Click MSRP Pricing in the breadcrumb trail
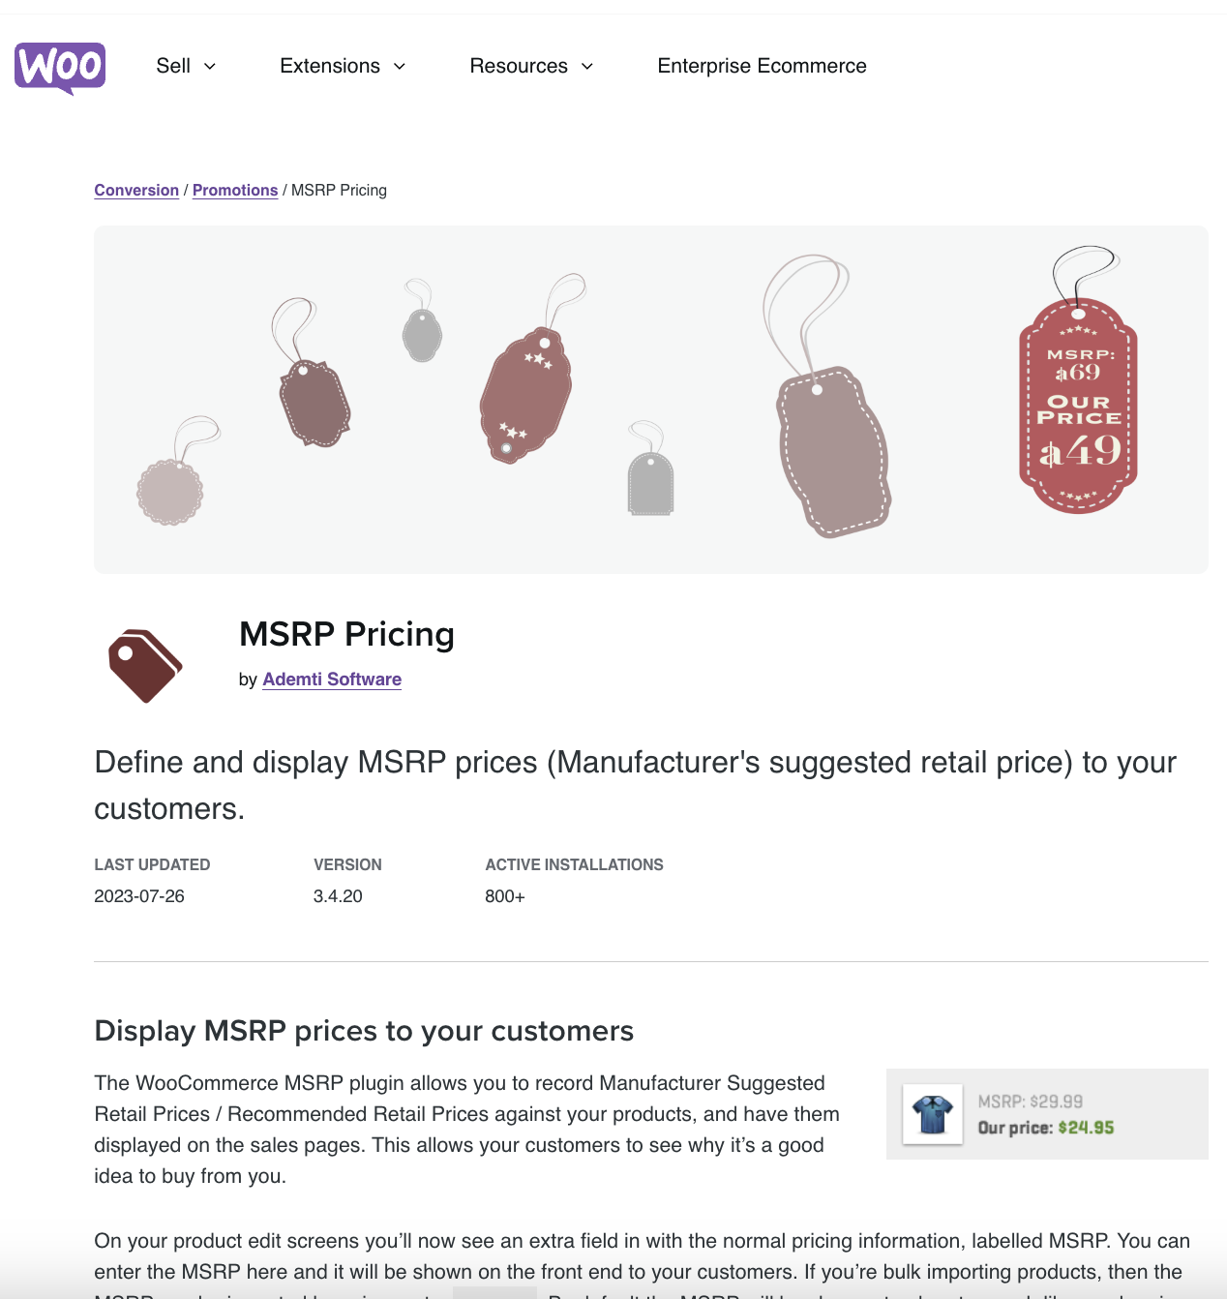 339,190
